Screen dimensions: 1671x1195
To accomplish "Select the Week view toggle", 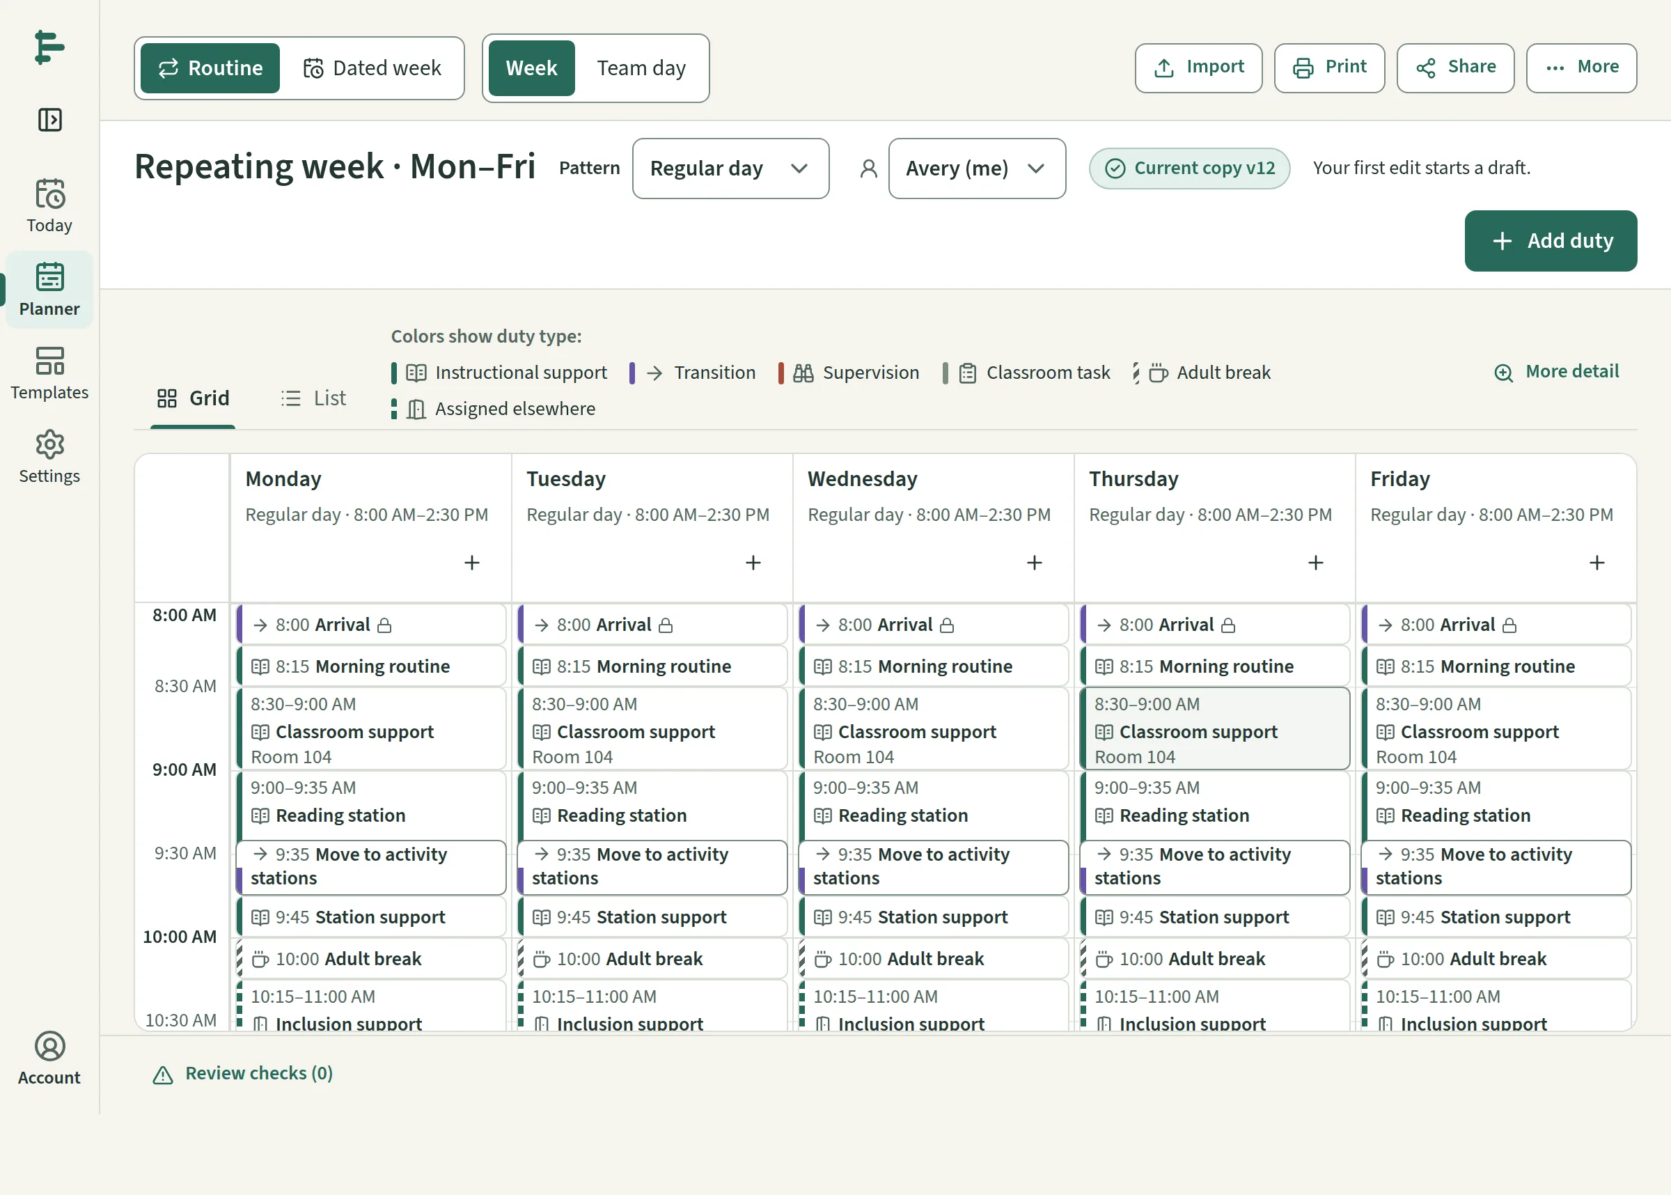I will pyautogui.click(x=531, y=68).
